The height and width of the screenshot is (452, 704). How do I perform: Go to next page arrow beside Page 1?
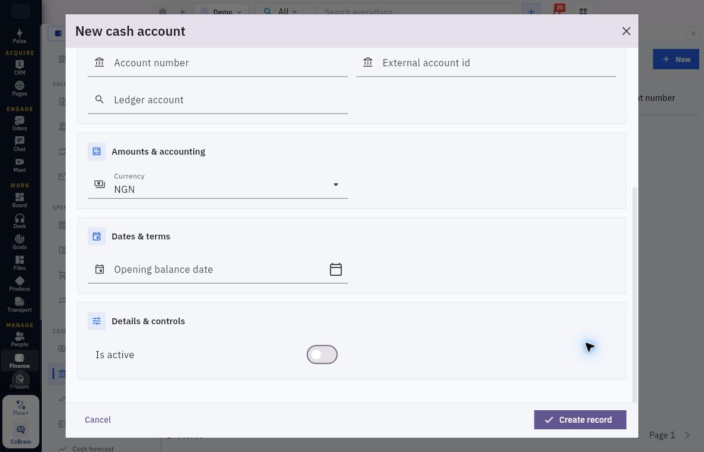click(x=687, y=435)
